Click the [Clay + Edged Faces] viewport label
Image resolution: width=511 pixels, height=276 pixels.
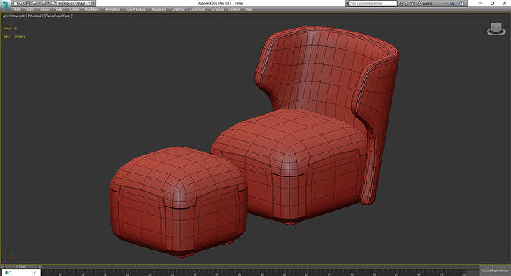(x=58, y=16)
